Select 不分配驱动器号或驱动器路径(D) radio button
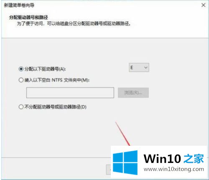 21,107
